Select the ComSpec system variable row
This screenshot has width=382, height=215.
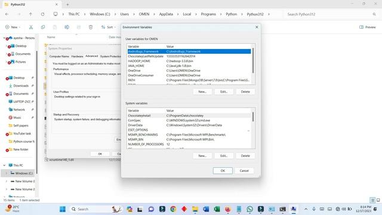(x=189, y=121)
